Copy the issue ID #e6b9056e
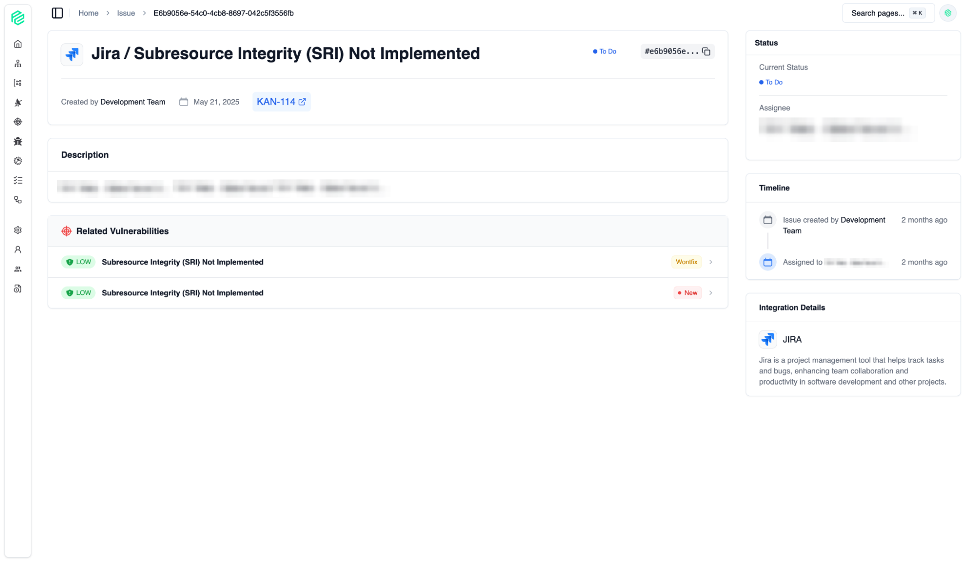This screenshot has height=562, width=974. click(706, 52)
